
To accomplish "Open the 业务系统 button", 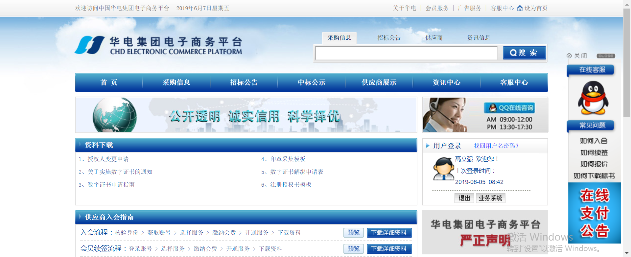I will [x=490, y=198].
